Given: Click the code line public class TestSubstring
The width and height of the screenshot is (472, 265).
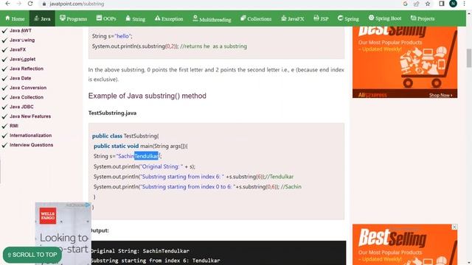Looking at the screenshot, I should (x=125, y=135).
